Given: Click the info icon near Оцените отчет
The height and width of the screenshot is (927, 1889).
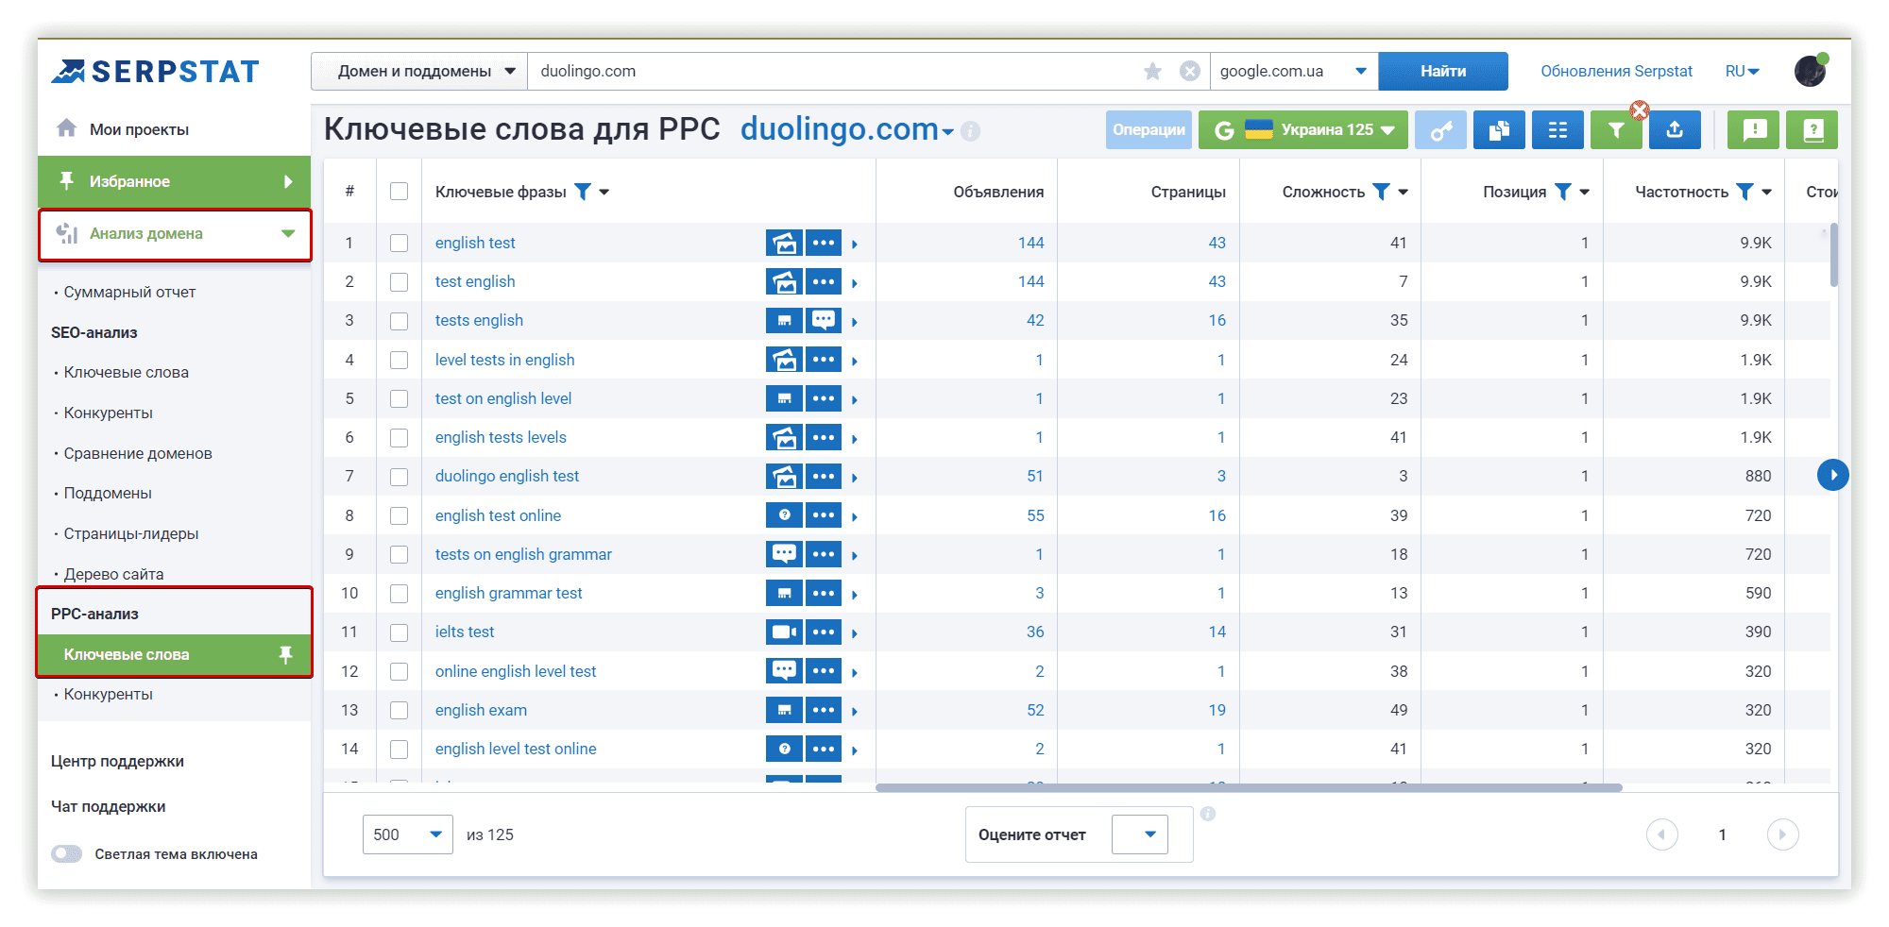Looking at the screenshot, I should [1208, 814].
